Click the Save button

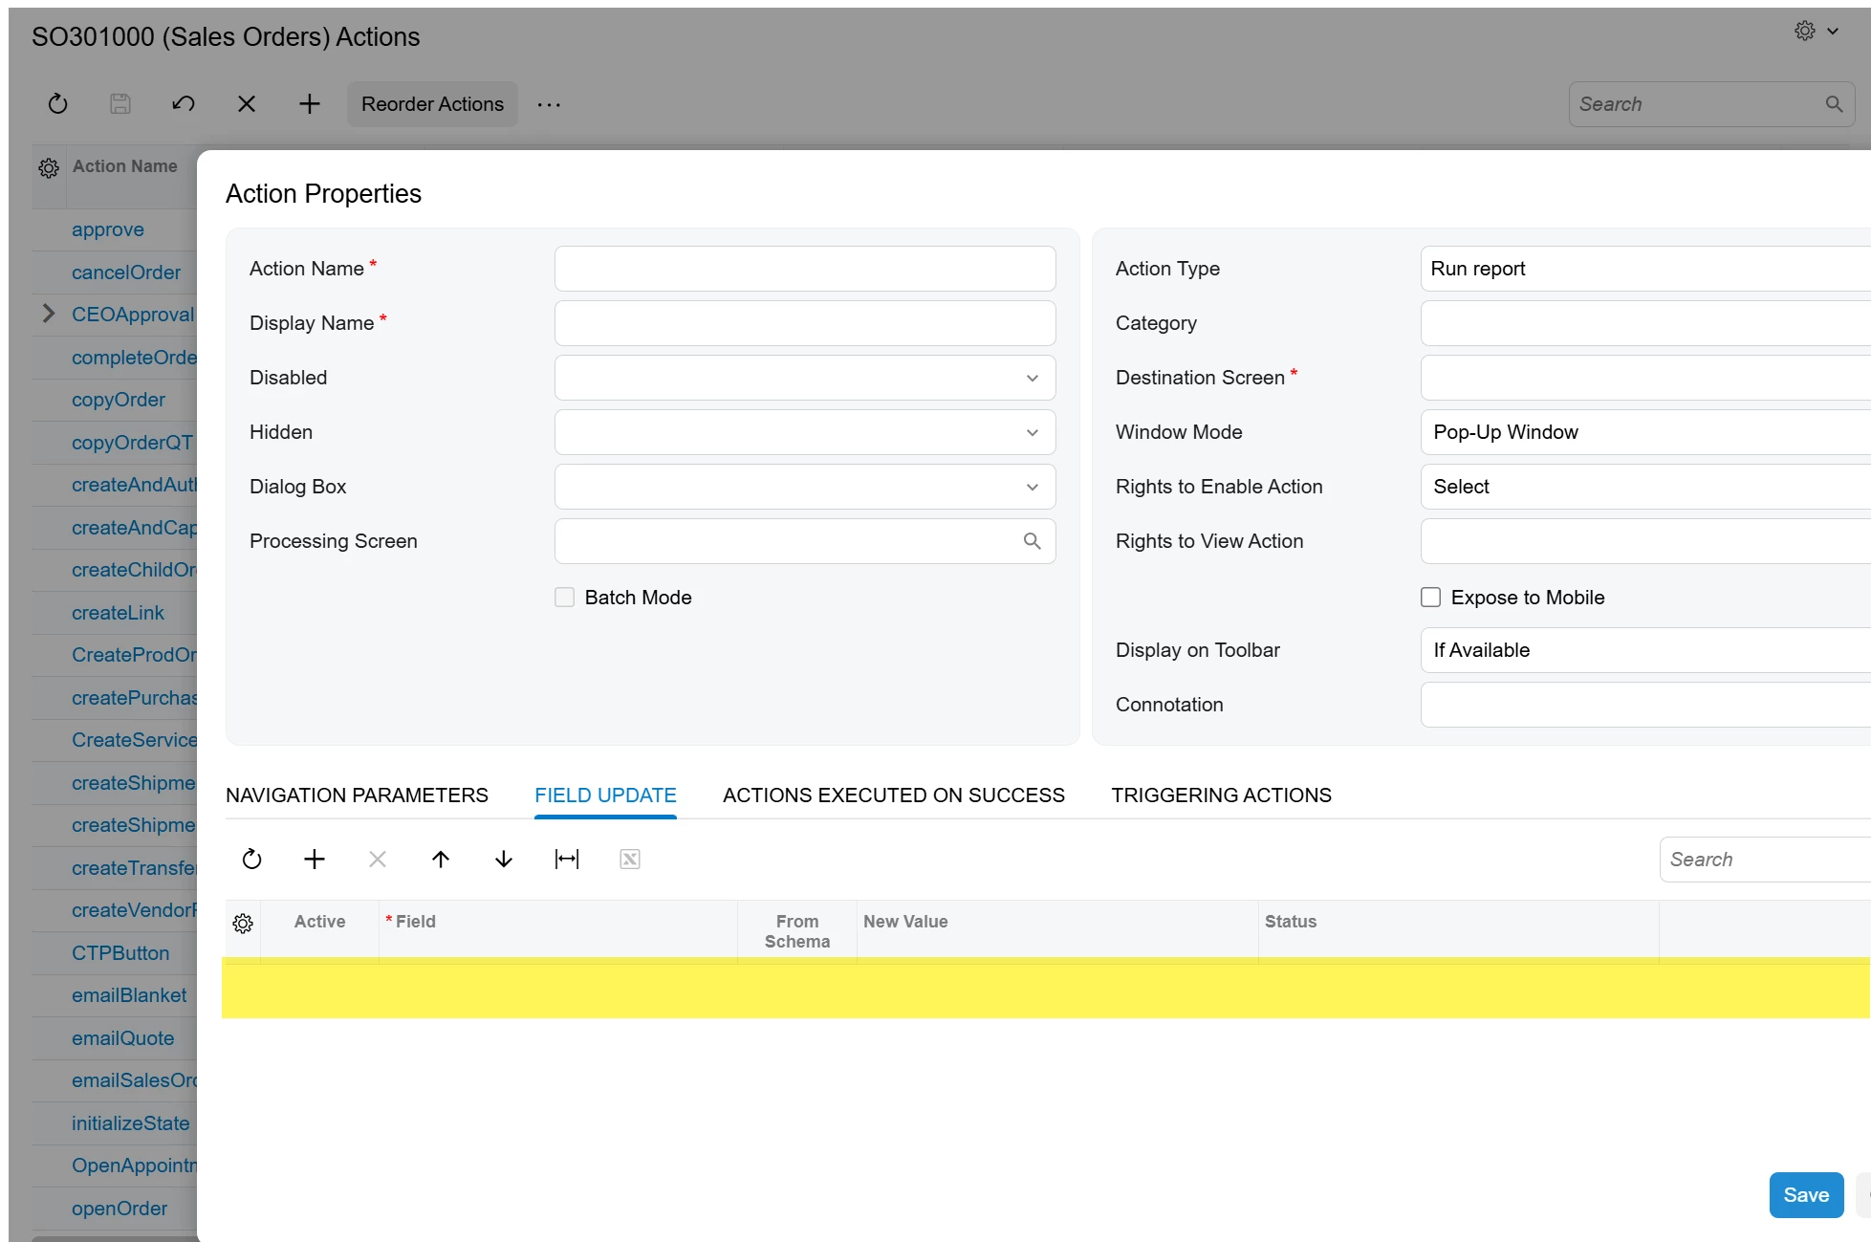click(x=1805, y=1195)
